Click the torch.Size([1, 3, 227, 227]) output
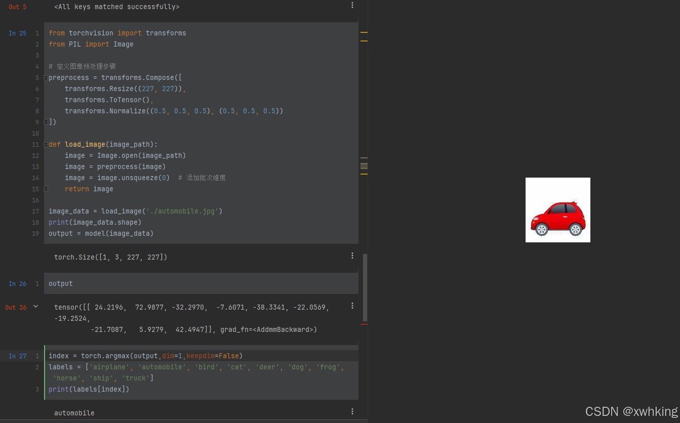This screenshot has width=680, height=423. [x=111, y=257]
